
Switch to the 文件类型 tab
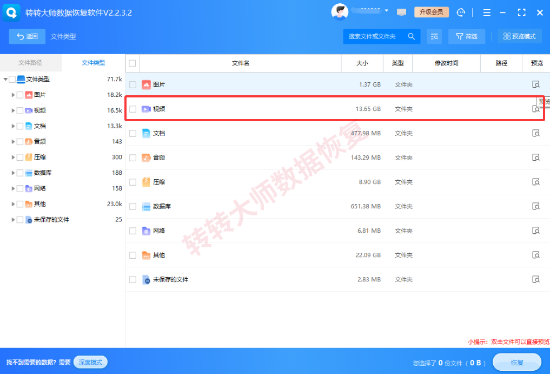click(94, 62)
